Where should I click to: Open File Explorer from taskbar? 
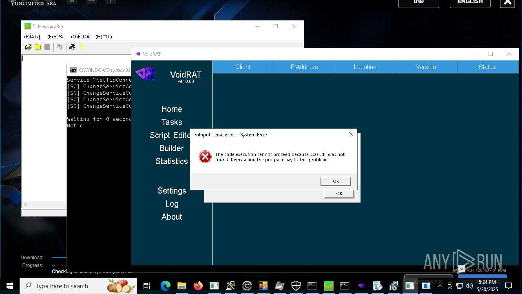tap(181, 286)
